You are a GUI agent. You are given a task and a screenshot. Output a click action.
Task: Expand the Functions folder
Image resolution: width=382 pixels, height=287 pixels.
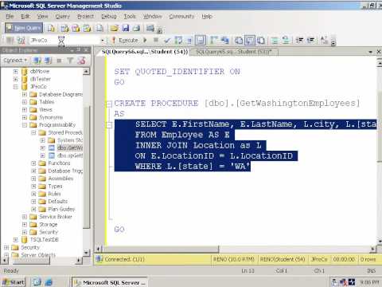click(x=33, y=163)
